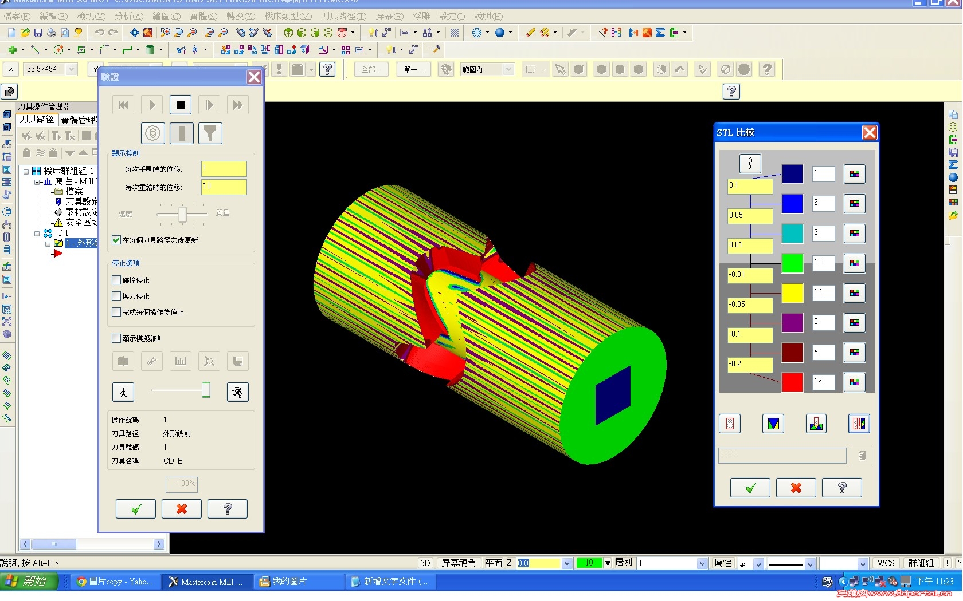Viewport: 963px width, 601px height.
Task: Open the Z depth dropdown in status bar
Action: tap(567, 563)
